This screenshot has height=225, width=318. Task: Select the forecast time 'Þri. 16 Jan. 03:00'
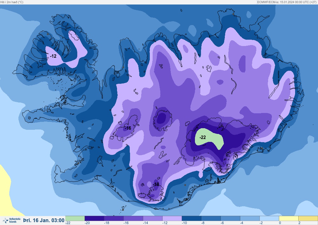tap(44, 220)
